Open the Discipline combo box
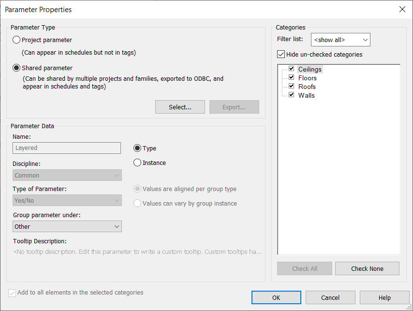Image resolution: width=413 pixels, height=311 pixels. point(67,175)
